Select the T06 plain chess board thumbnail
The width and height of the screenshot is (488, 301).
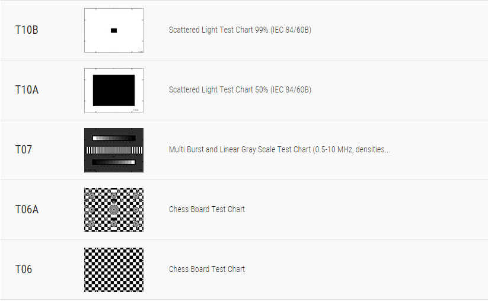[114, 270]
